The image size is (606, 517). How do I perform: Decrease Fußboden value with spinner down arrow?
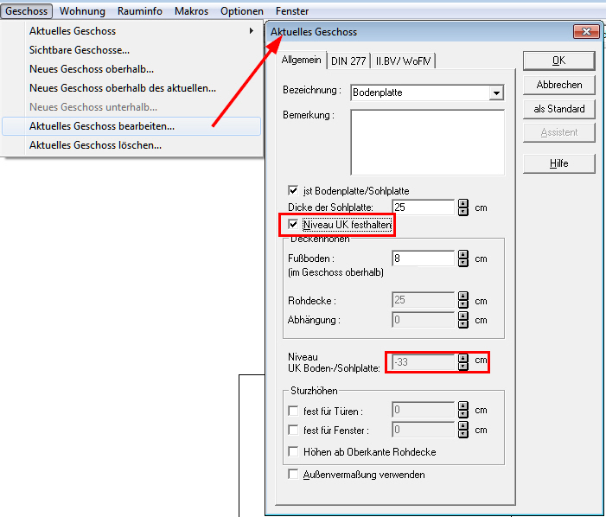(x=463, y=263)
